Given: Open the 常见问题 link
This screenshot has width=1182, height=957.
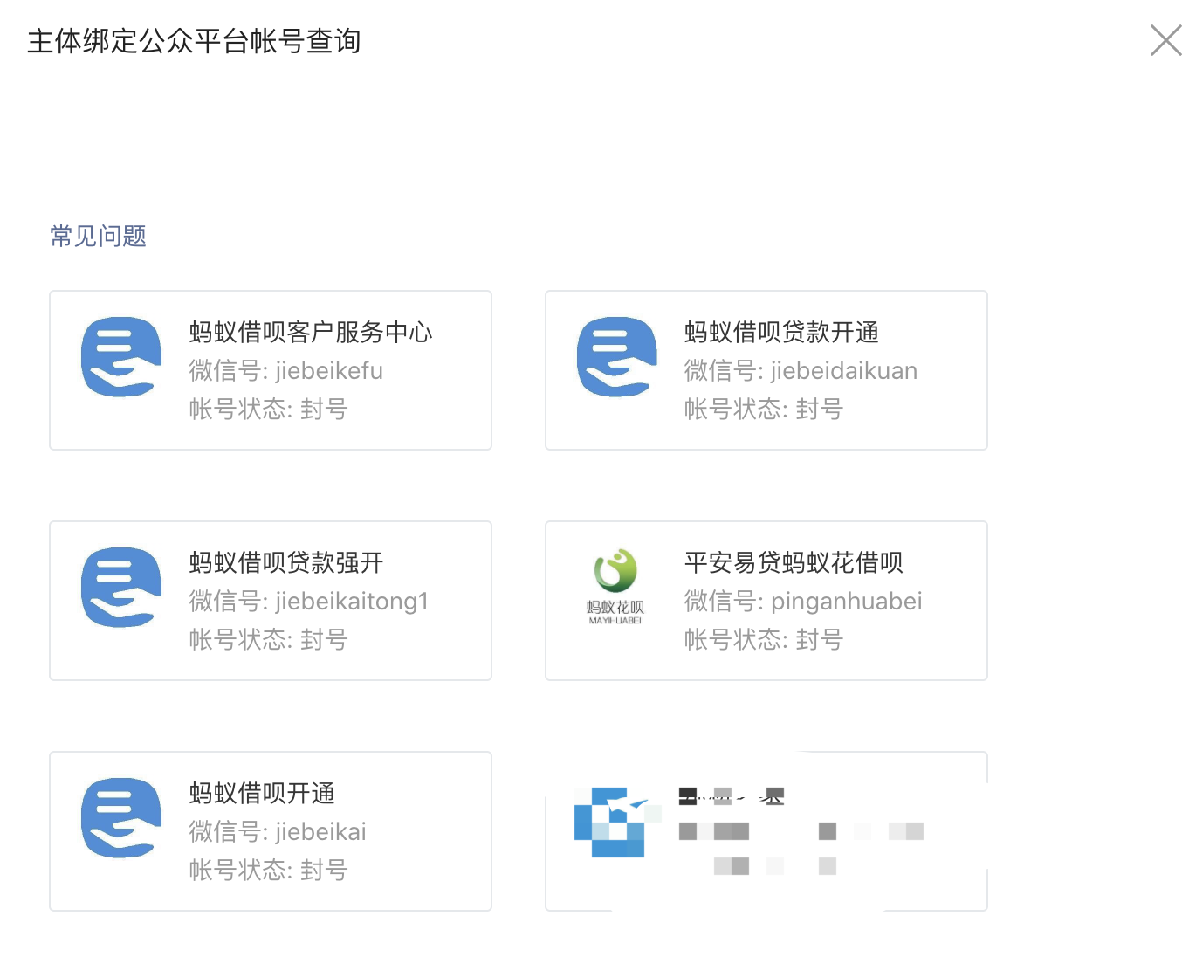Looking at the screenshot, I should pyautogui.click(x=98, y=236).
